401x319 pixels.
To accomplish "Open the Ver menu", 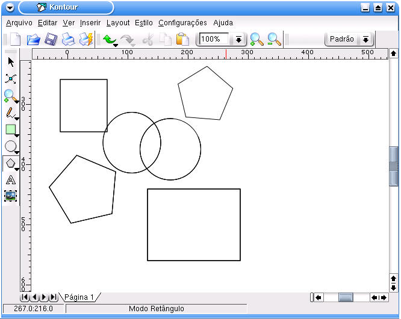I will 69,23.
